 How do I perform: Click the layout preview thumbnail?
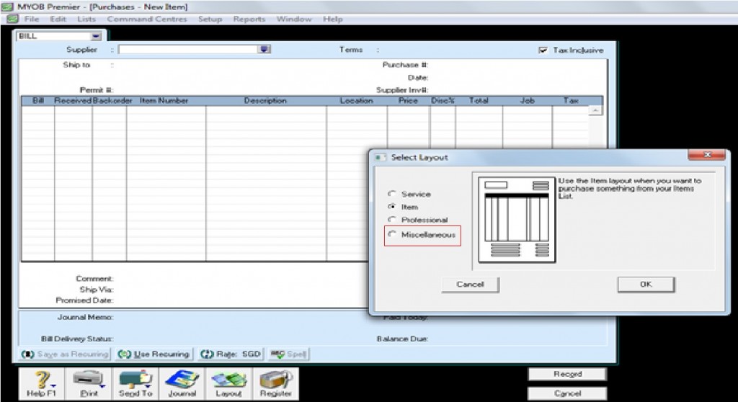tap(517, 219)
